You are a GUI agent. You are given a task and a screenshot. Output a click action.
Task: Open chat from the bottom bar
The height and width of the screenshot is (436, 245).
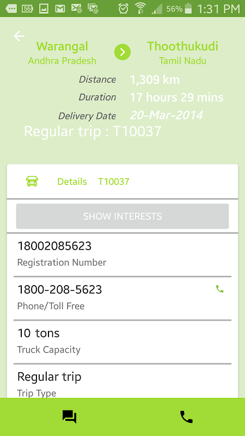coord(70,417)
